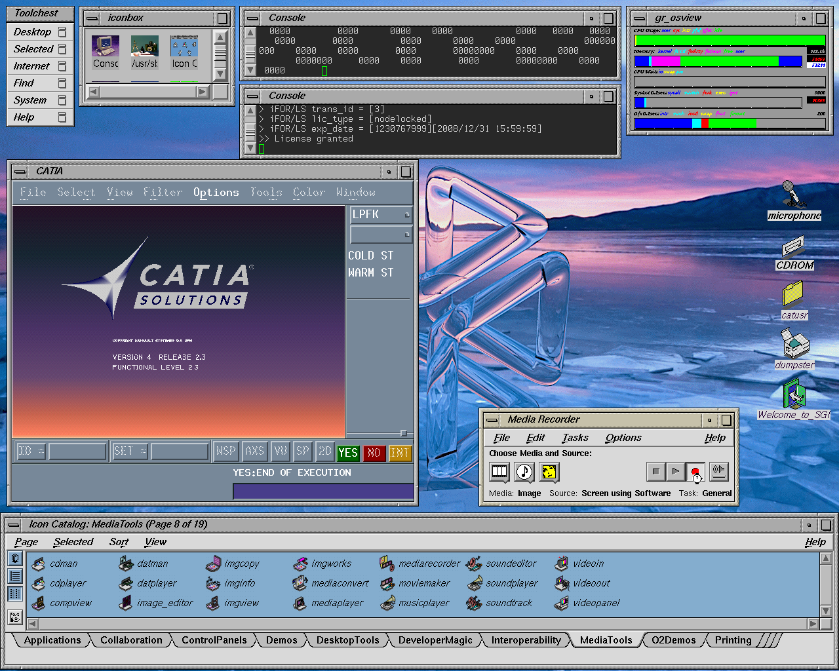Viewport: 839px width, 671px height.
Task: Select the video filmstrip media type button
Action: click(499, 472)
